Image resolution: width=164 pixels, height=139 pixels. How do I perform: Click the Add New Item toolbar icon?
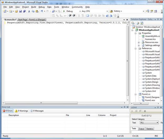11,11
